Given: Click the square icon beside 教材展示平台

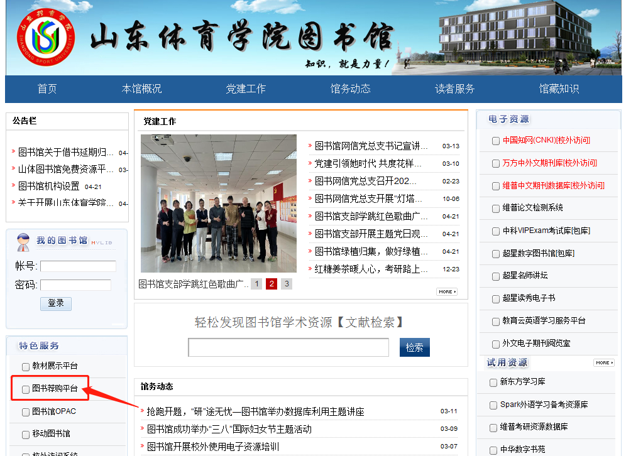Looking at the screenshot, I should pyautogui.click(x=26, y=367).
